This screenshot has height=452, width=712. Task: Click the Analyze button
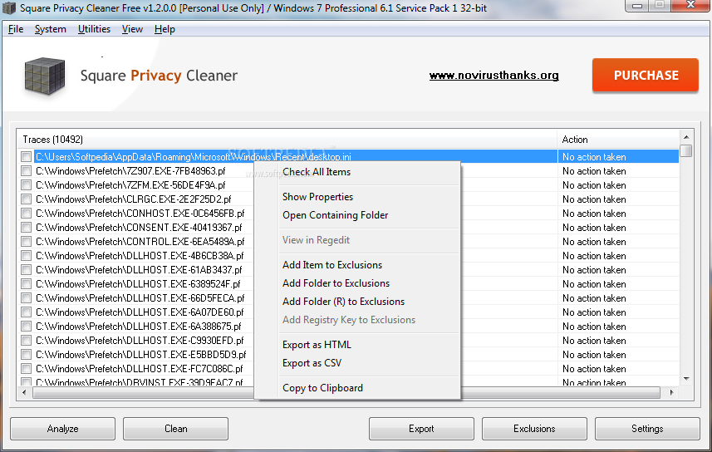62,429
